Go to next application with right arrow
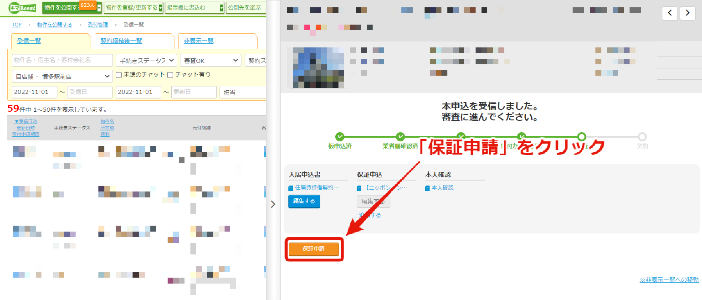This screenshot has height=300, width=702. [687, 13]
